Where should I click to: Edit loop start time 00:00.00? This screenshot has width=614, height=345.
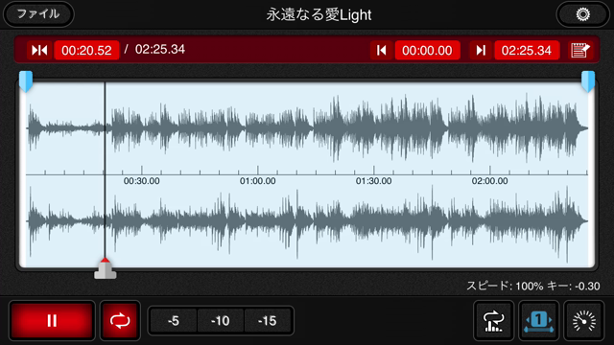[x=427, y=50]
